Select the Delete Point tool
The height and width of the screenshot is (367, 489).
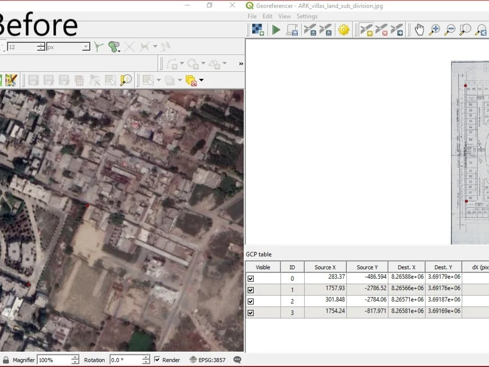381,30
